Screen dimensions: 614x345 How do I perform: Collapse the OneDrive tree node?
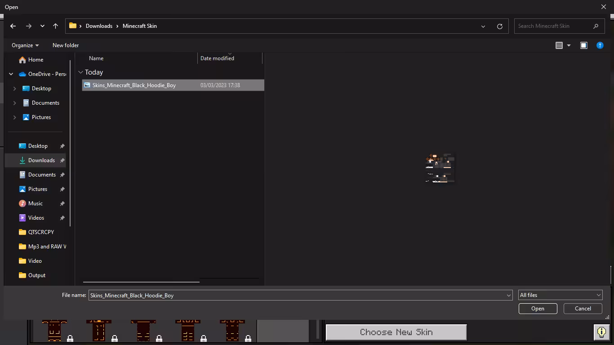pyautogui.click(x=11, y=74)
